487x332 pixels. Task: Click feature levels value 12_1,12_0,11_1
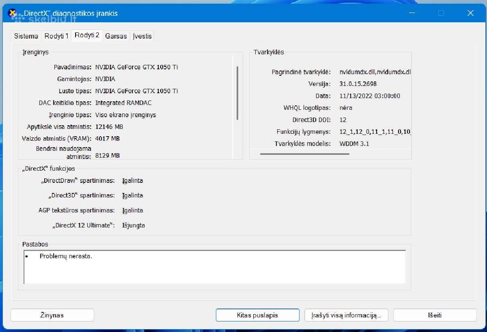(x=375, y=132)
